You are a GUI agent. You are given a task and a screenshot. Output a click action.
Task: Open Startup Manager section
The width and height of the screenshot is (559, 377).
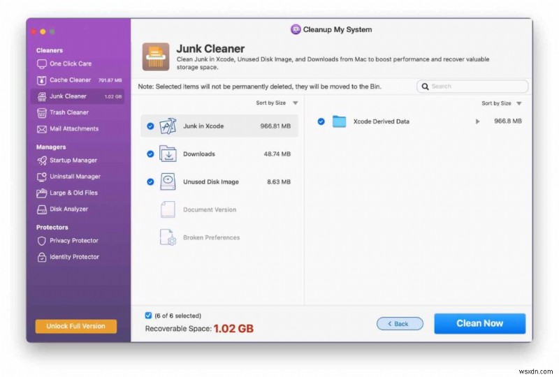point(73,161)
